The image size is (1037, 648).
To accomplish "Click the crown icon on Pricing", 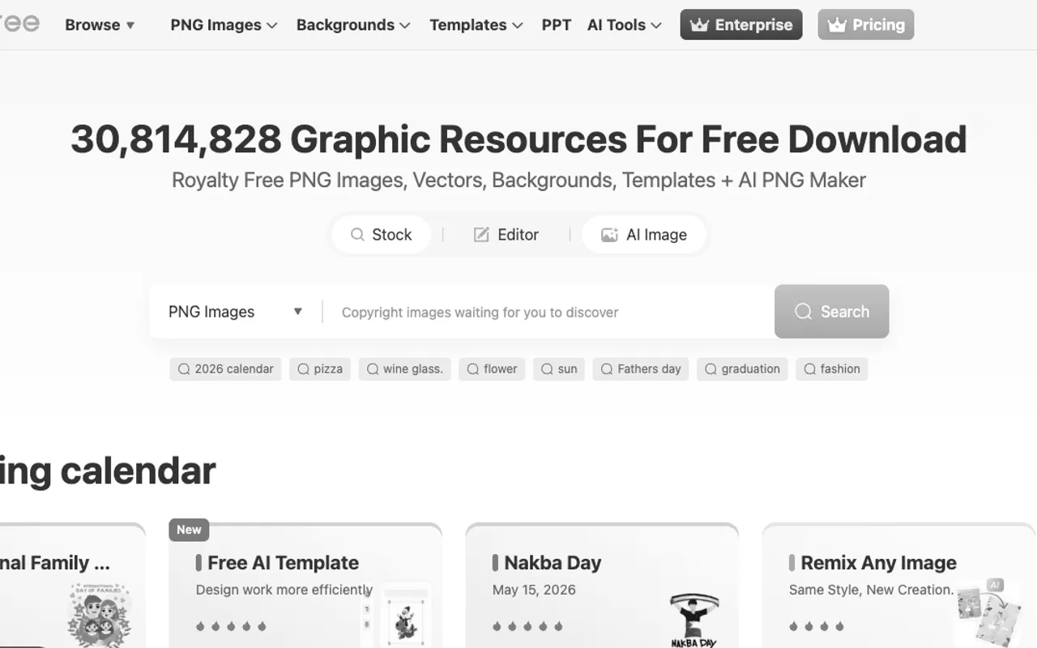I will [837, 25].
